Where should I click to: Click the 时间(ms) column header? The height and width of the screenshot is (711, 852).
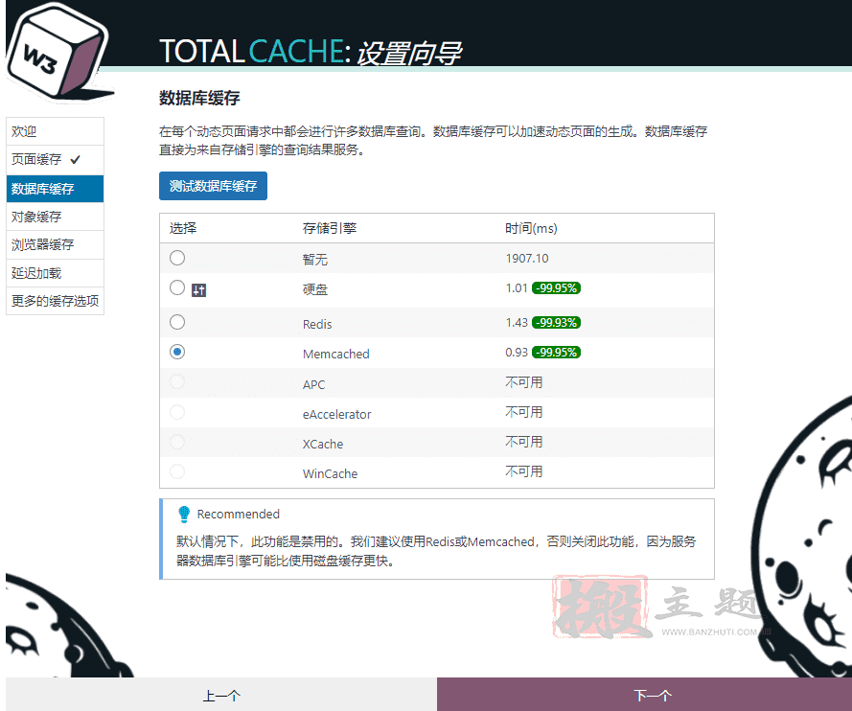pyautogui.click(x=531, y=228)
